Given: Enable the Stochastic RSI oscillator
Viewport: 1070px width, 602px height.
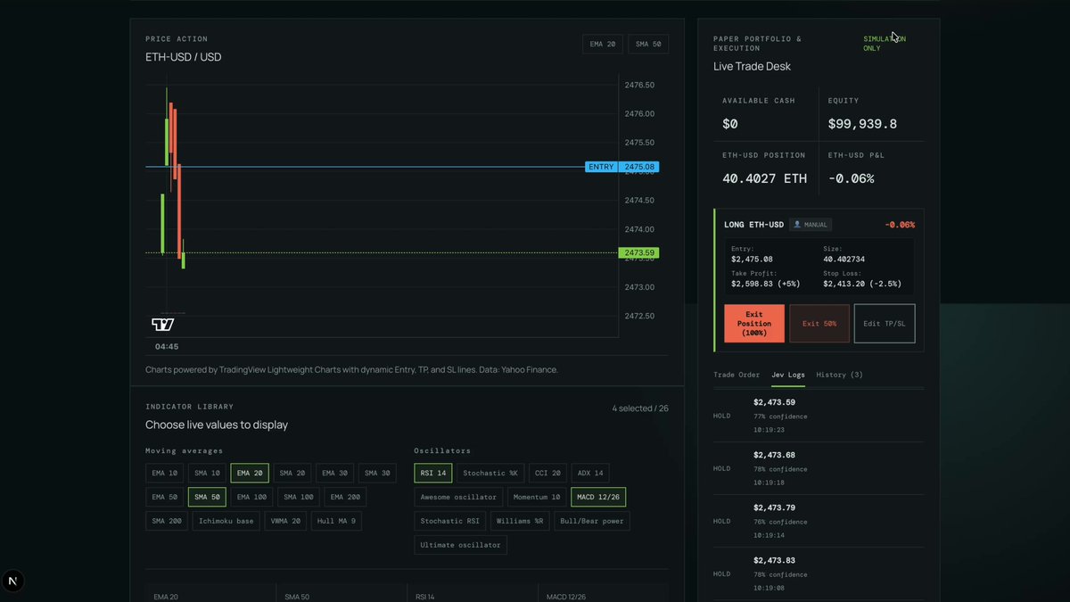Looking at the screenshot, I should (450, 521).
